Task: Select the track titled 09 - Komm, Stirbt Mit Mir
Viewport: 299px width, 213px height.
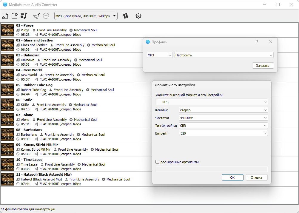Action: 37,145
